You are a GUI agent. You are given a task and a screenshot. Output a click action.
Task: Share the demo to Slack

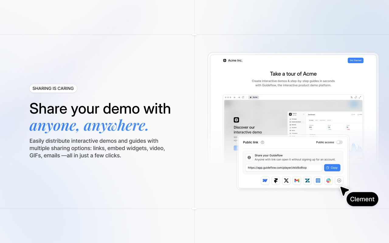329,180
